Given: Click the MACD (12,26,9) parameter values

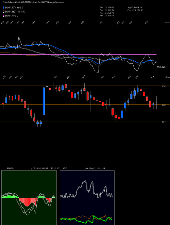Looking at the screenshot, I should click(45, 168).
